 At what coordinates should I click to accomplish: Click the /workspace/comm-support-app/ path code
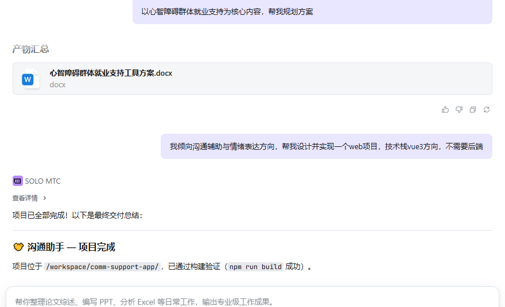click(102, 267)
